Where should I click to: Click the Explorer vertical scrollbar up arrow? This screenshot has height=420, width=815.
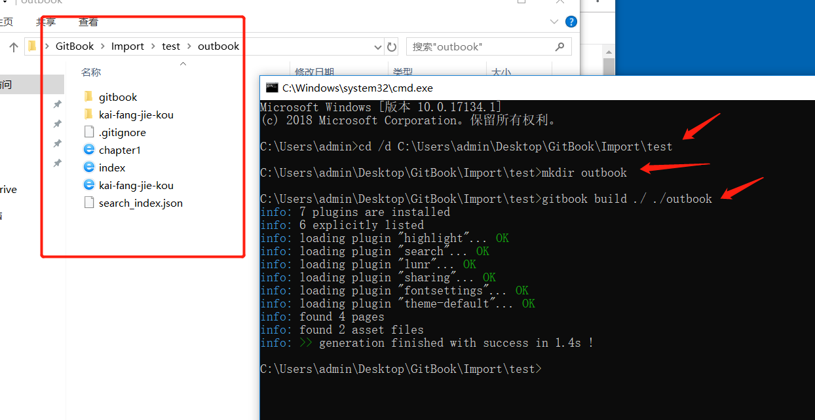tap(609, 52)
